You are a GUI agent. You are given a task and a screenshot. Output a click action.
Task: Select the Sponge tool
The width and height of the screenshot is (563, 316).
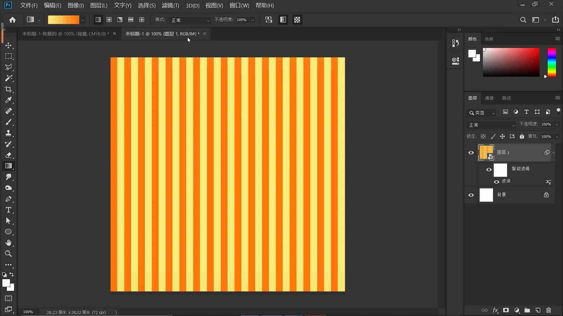tap(9, 188)
